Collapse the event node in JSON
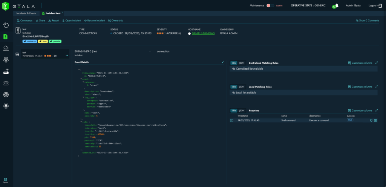 [81, 79]
